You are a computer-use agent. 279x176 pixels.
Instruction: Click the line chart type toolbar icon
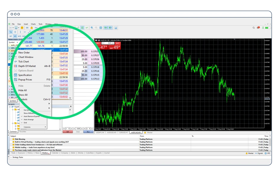pos(11,28)
